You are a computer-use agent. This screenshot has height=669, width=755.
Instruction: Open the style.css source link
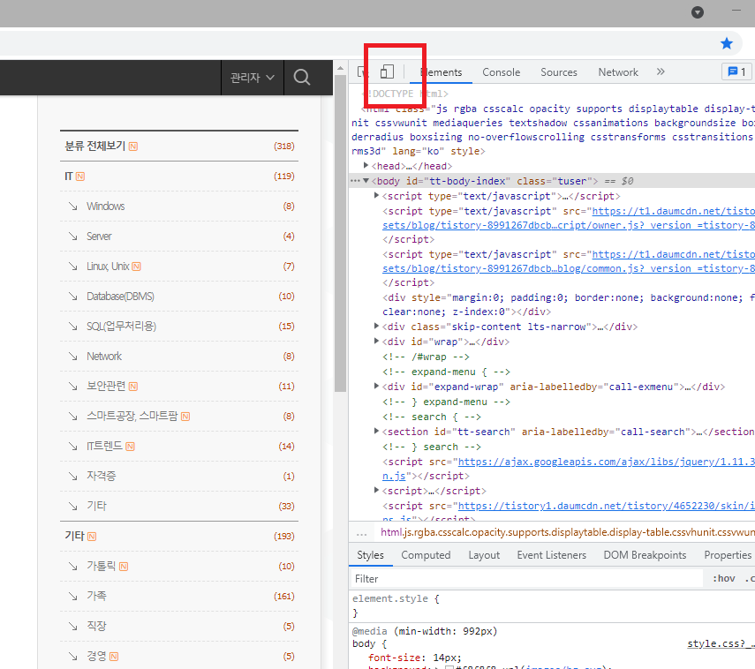[721, 644]
